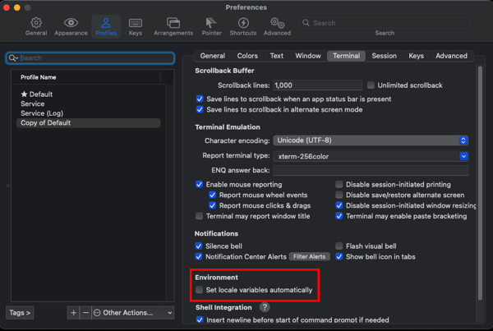Enable Terminal may report window title
Image resolution: width=493 pixels, height=331 pixels.
point(200,216)
